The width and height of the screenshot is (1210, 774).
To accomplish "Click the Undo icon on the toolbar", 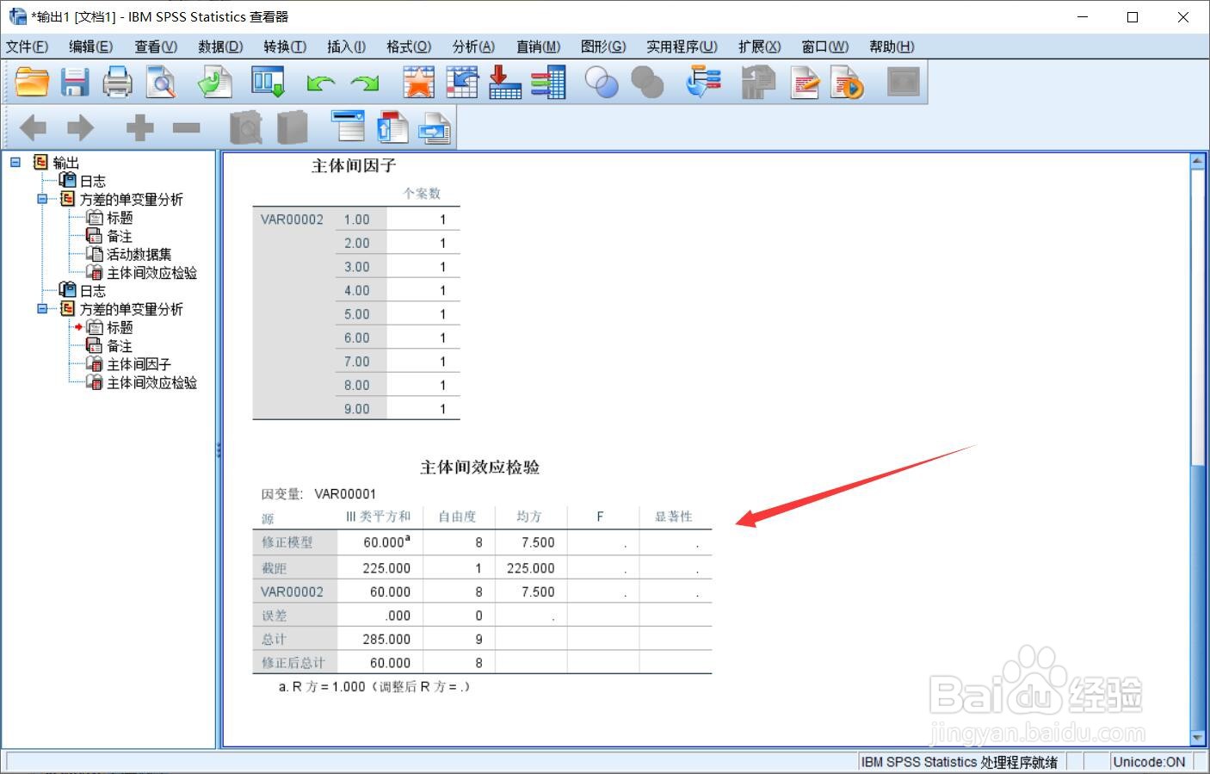I will point(320,82).
